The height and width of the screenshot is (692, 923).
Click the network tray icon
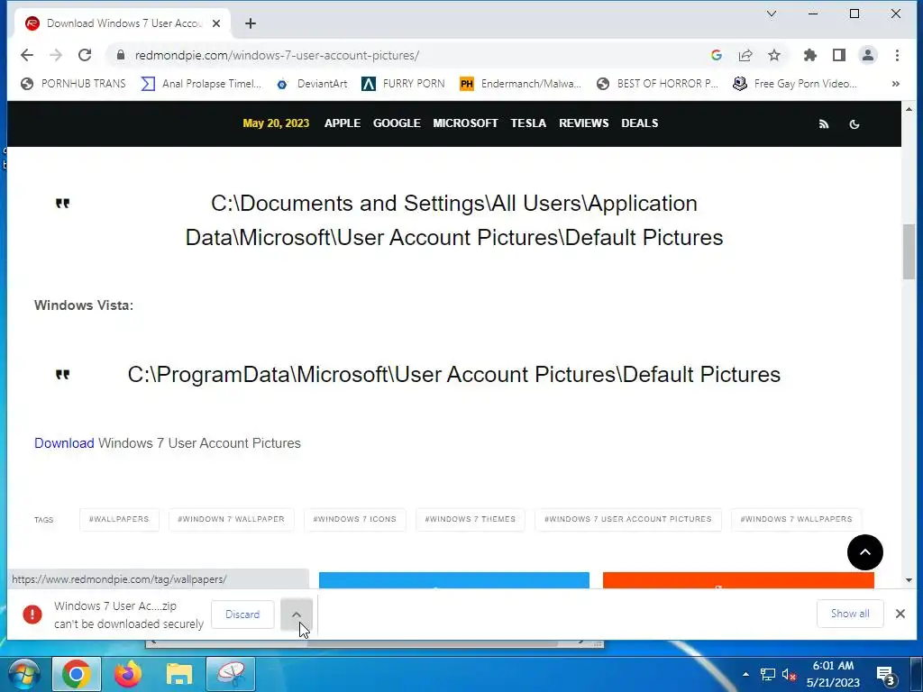pos(767,674)
